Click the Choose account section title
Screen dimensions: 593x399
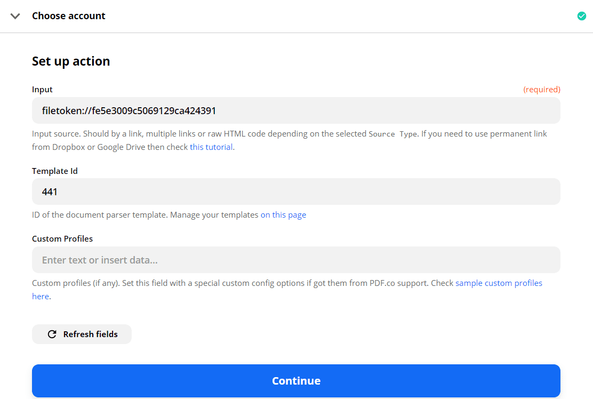point(69,16)
